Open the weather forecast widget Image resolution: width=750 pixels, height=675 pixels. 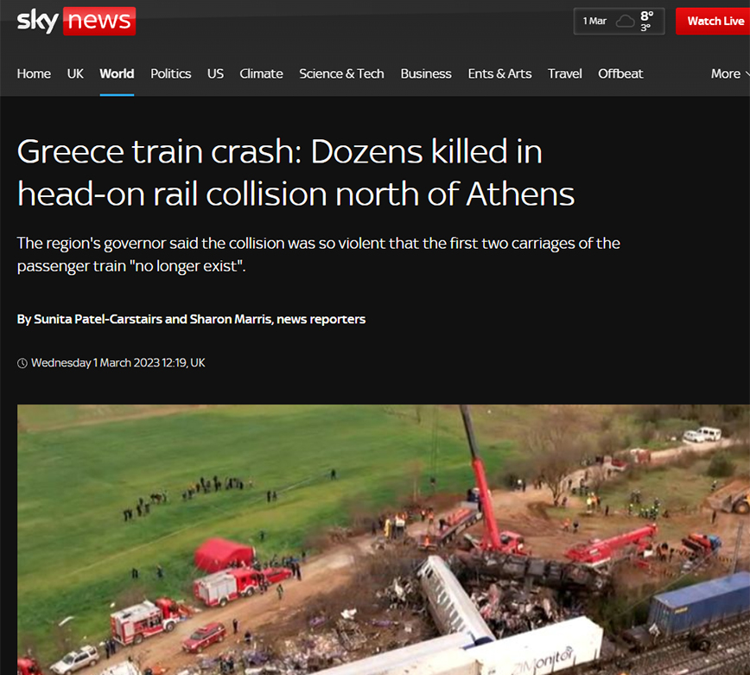coord(619,21)
